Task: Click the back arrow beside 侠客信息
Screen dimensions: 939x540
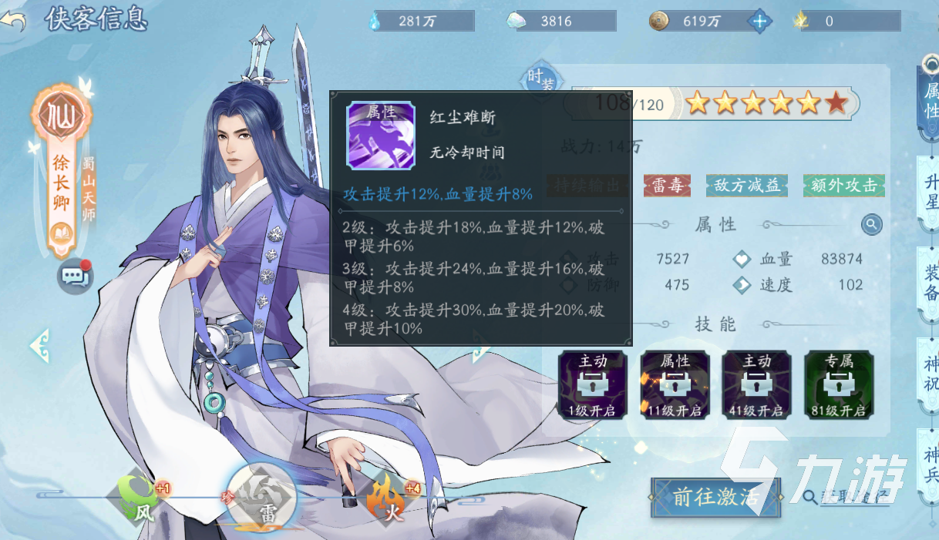Action: (14, 20)
